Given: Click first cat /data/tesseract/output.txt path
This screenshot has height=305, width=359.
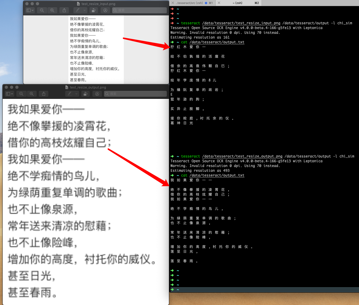Looking at the screenshot, I should click(217, 42).
